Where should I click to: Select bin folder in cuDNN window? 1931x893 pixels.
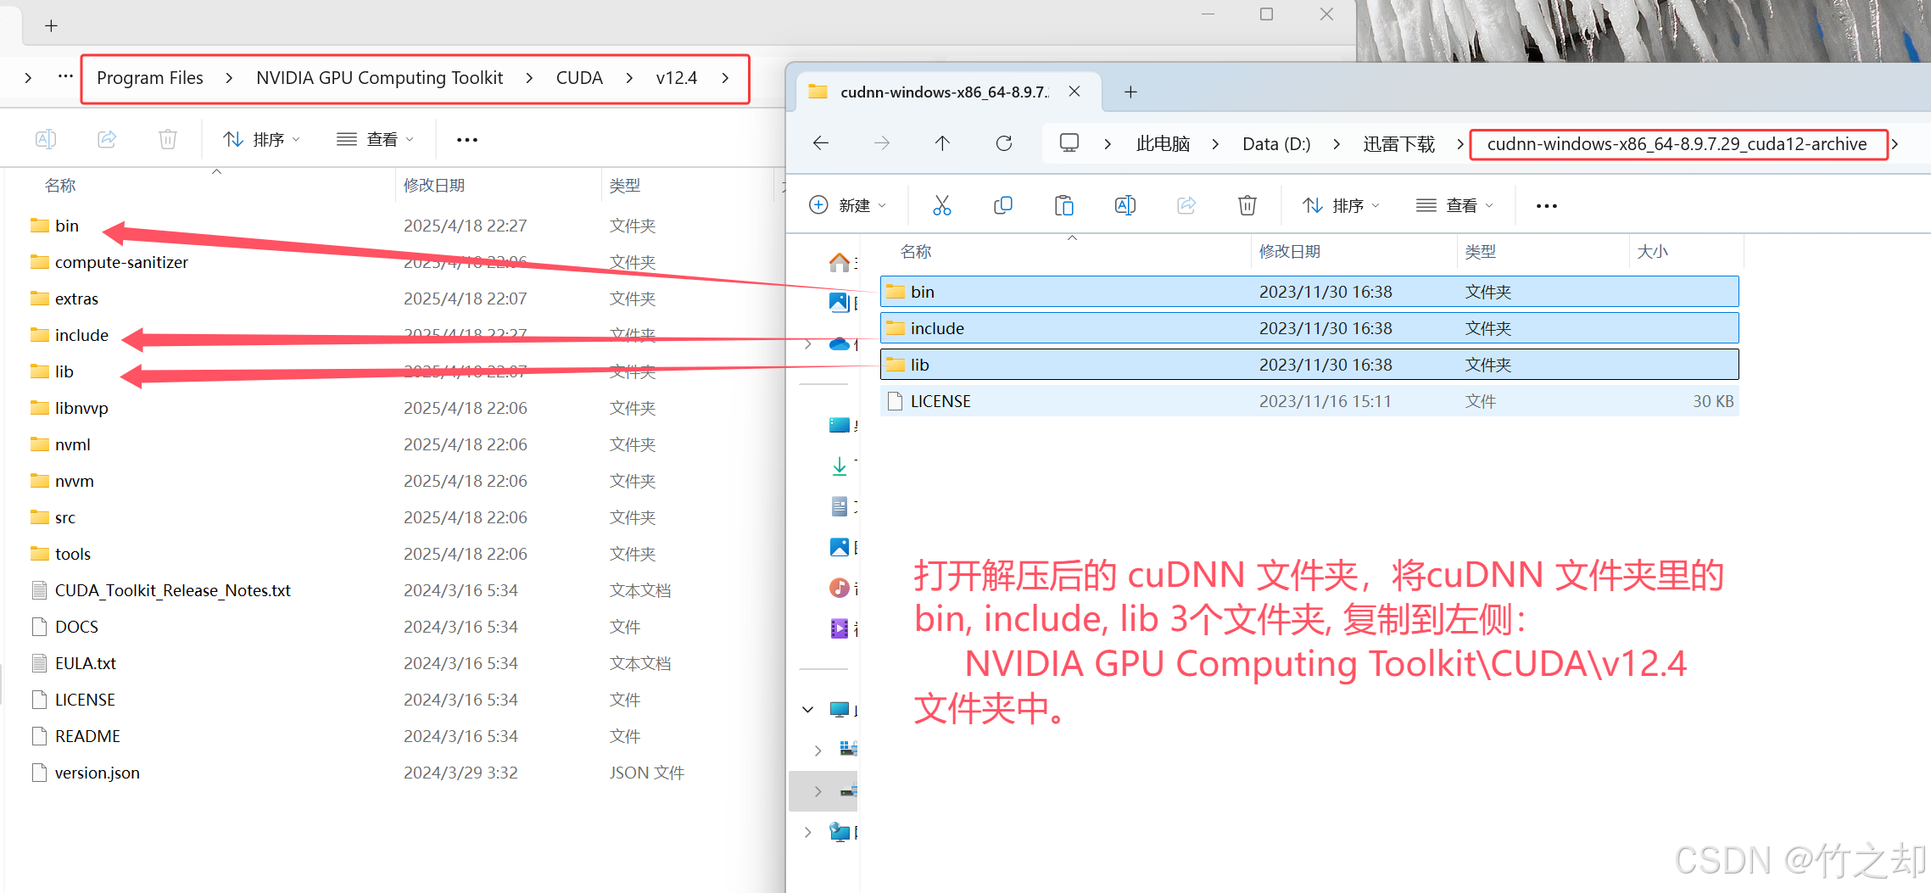tap(1309, 292)
